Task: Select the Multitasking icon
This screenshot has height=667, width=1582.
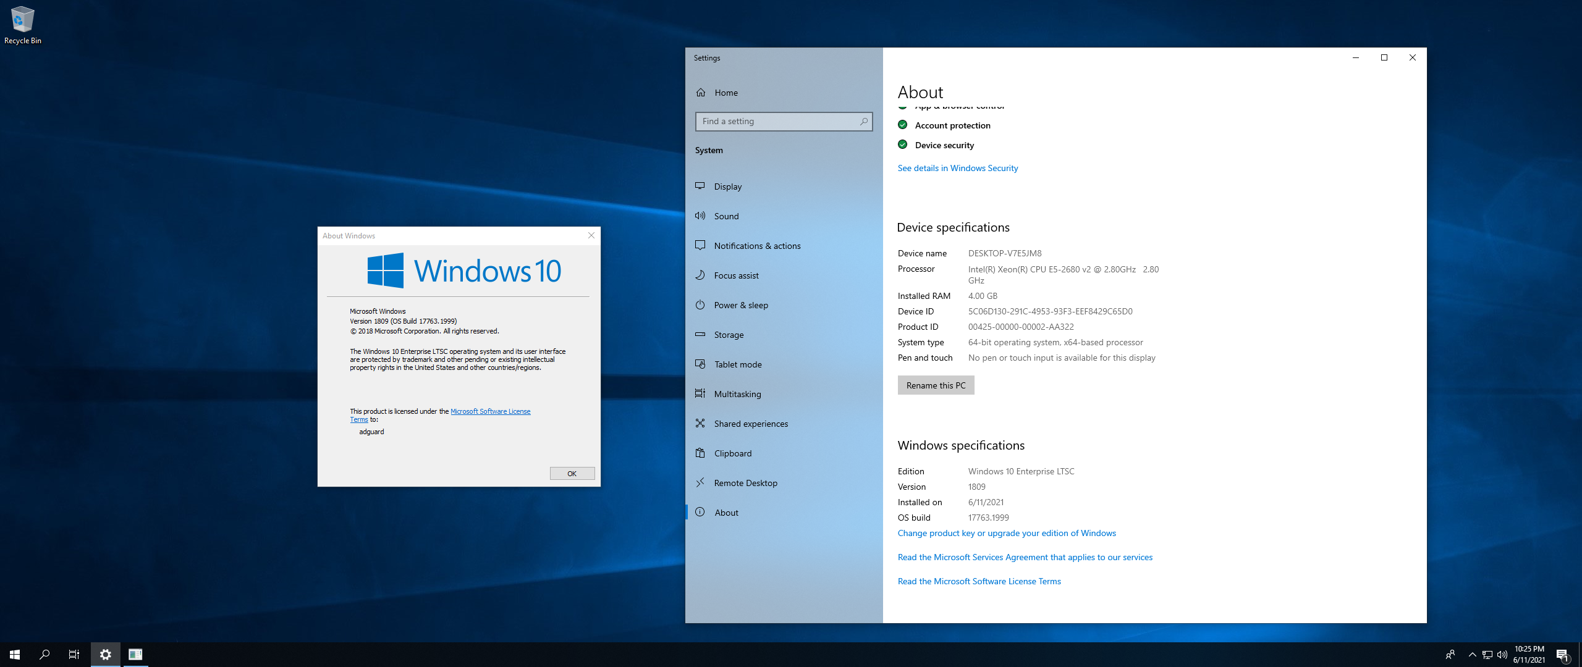Action: (x=700, y=393)
